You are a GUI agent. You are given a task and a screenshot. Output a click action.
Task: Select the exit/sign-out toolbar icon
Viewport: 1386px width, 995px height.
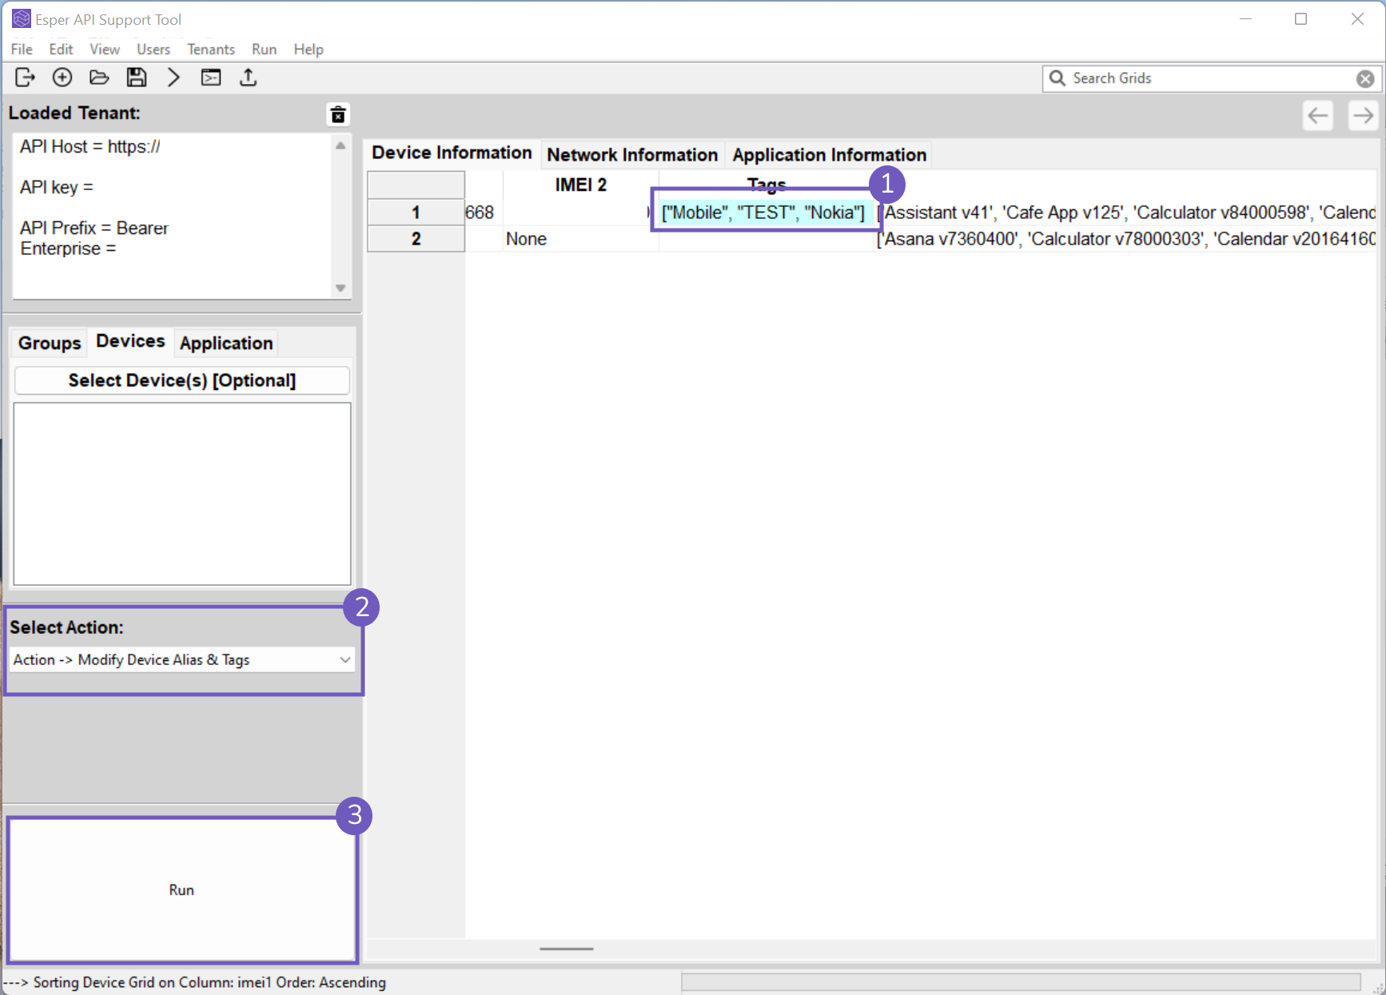pos(25,77)
